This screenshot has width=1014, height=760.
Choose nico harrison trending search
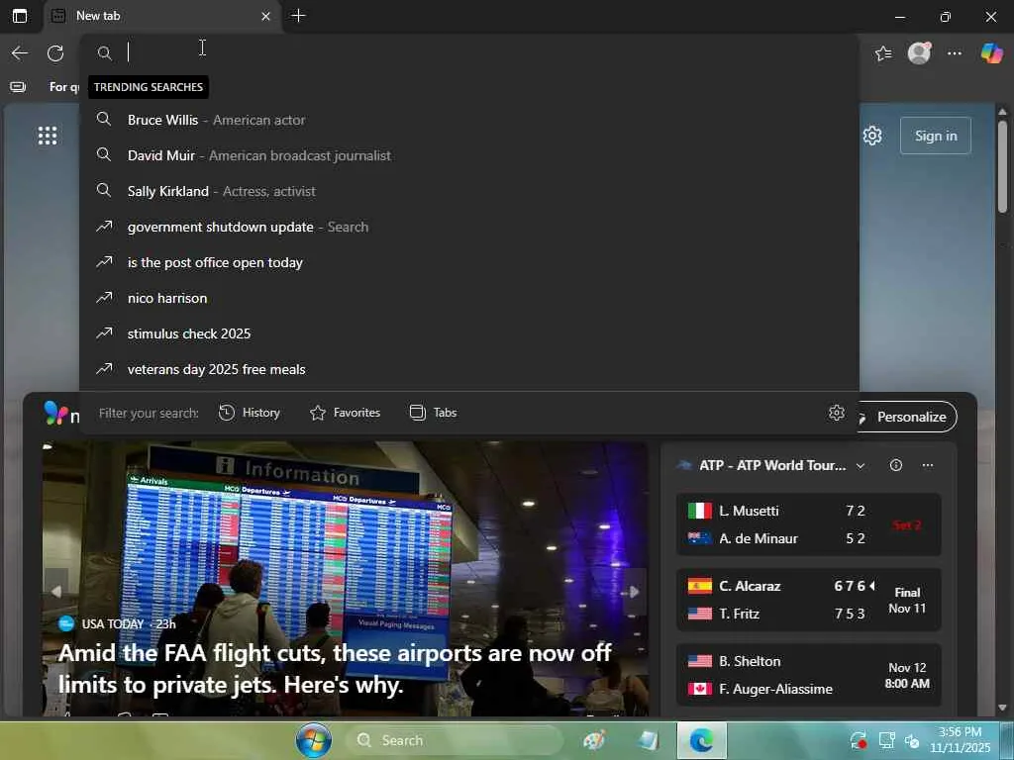(x=469, y=297)
